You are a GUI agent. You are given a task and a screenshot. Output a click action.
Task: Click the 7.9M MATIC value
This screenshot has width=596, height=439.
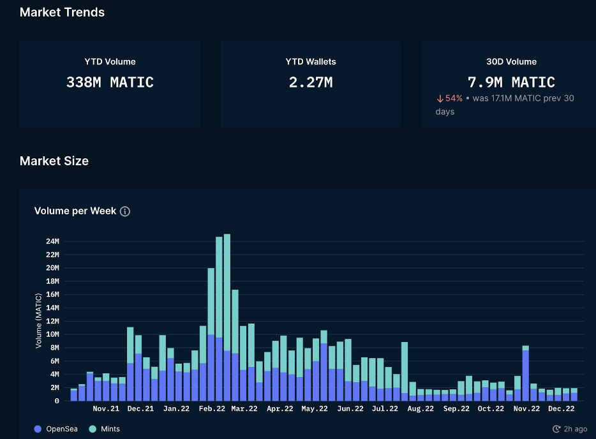(511, 82)
